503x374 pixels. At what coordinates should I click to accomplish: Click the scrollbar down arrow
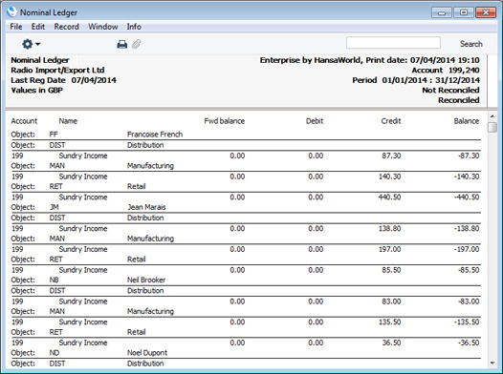492,364
